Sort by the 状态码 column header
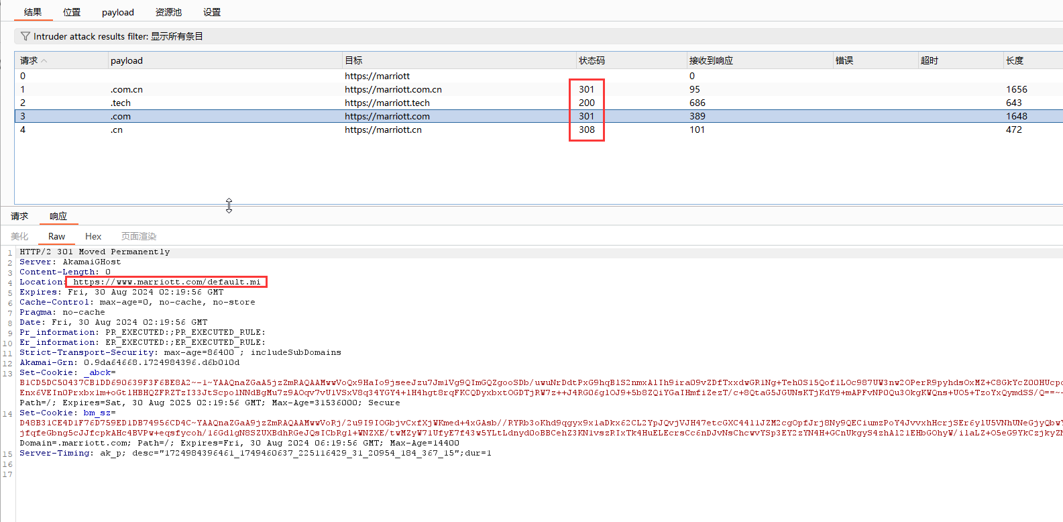Screen dimensions: 1063x522 632,60
